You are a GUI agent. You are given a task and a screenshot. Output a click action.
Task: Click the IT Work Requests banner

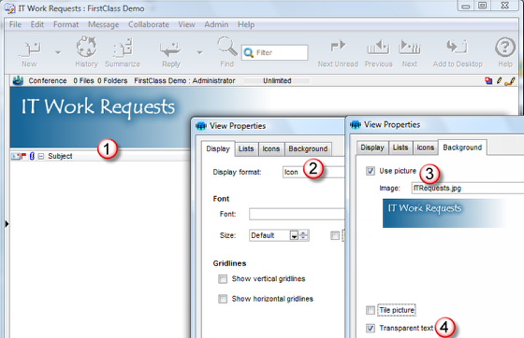click(100, 117)
